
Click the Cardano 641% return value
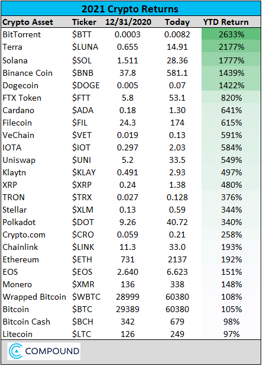click(231, 110)
